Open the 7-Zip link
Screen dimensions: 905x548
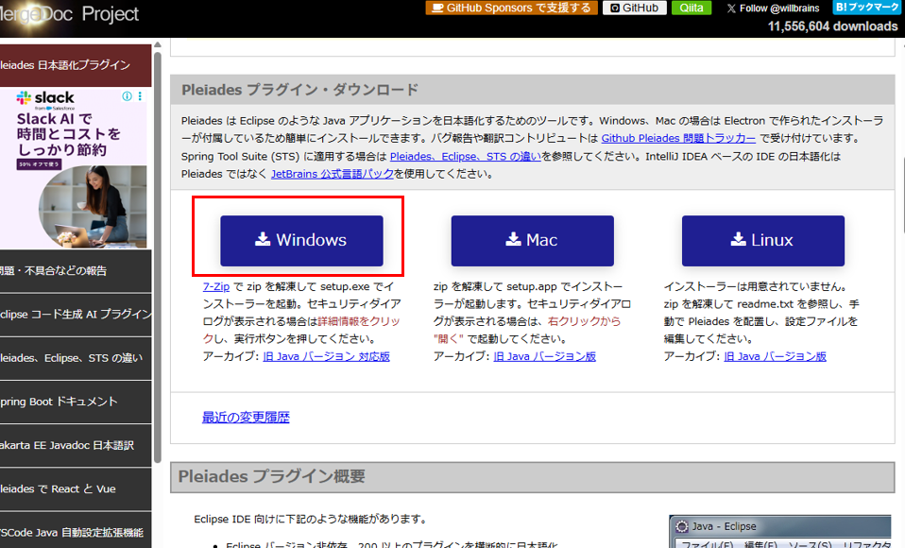pos(216,286)
